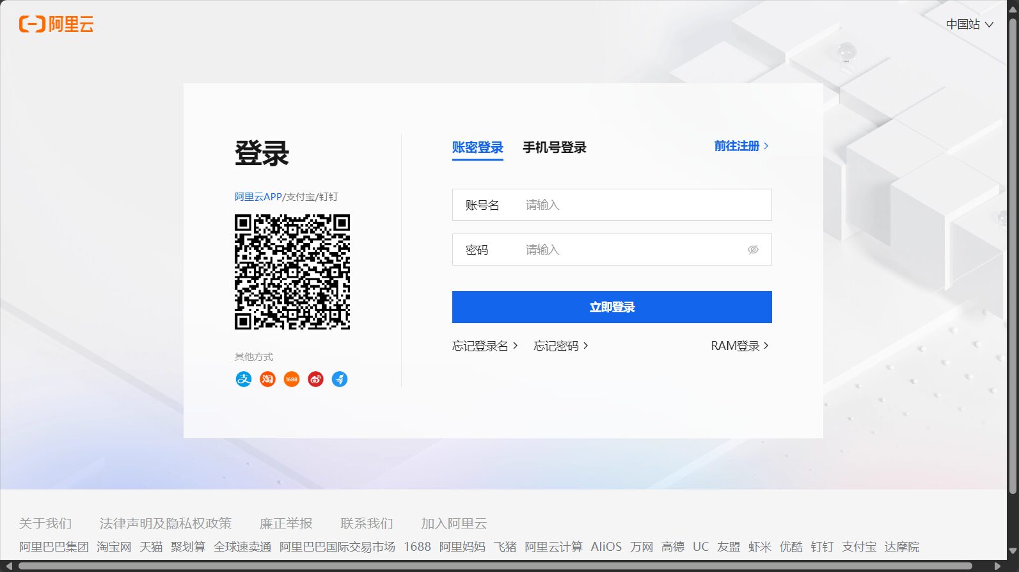Sign in with Alipay icon

coord(244,379)
